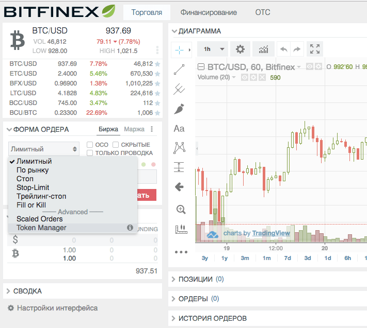The height and width of the screenshot is (328, 367).
Task: Expand the ПОЗИЦИИ section
Action: 173,279
